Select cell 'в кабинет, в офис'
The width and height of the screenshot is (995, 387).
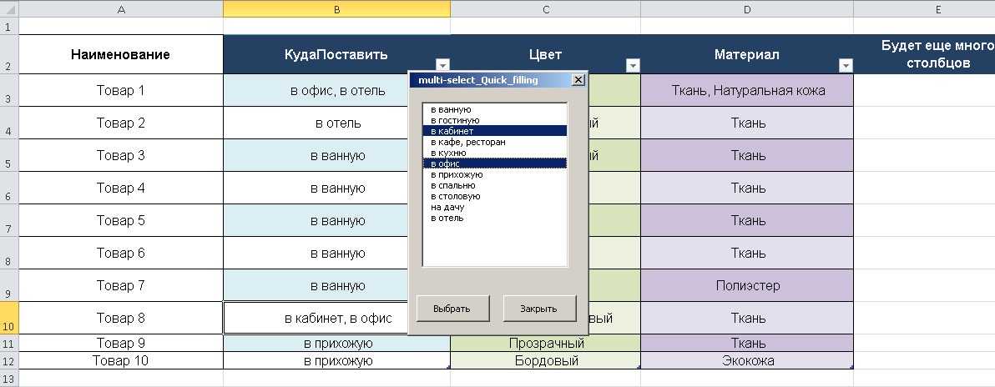337,318
